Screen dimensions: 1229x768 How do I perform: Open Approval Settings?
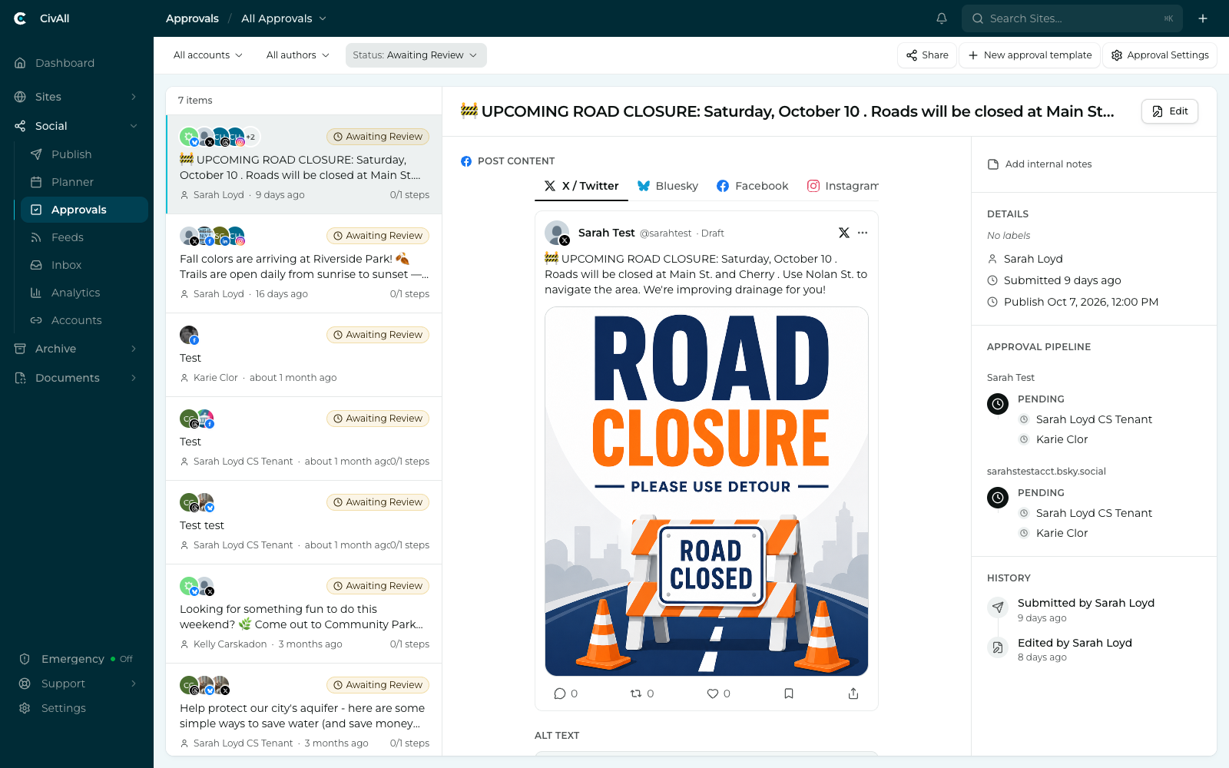(x=1160, y=55)
